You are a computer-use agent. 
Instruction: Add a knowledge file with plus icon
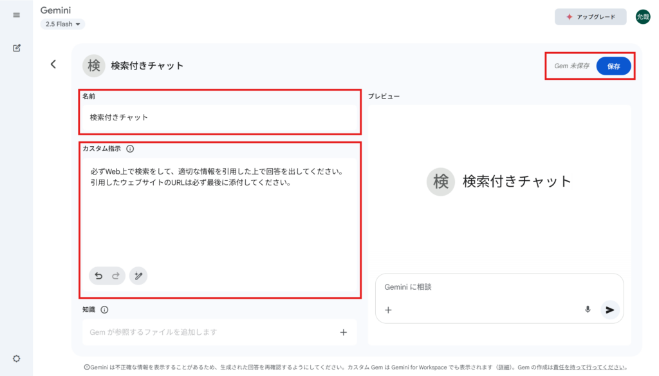click(x=344, y=332)
